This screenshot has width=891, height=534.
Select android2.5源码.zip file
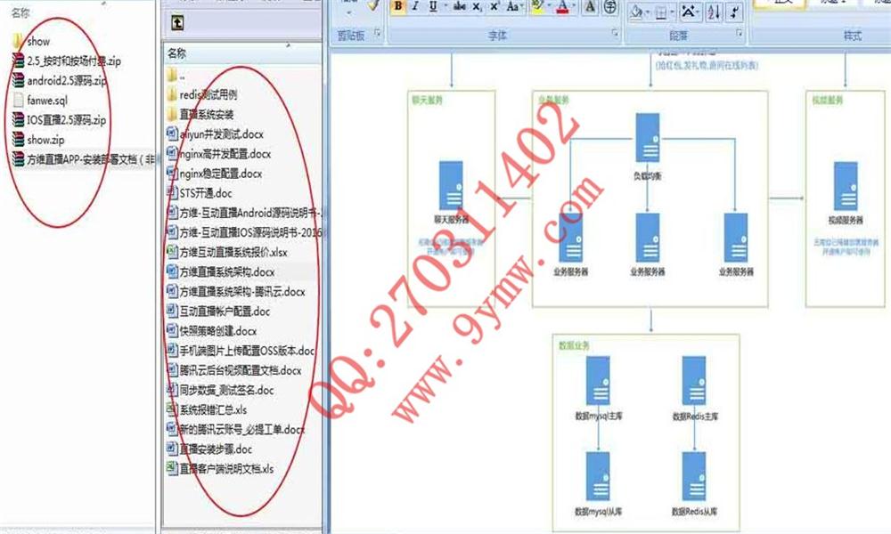pos(59,81)
